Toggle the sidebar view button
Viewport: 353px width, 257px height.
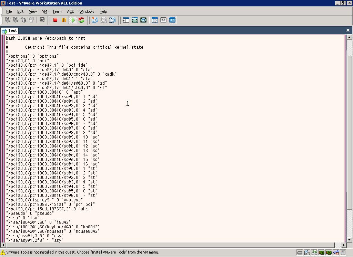(126, 20)
